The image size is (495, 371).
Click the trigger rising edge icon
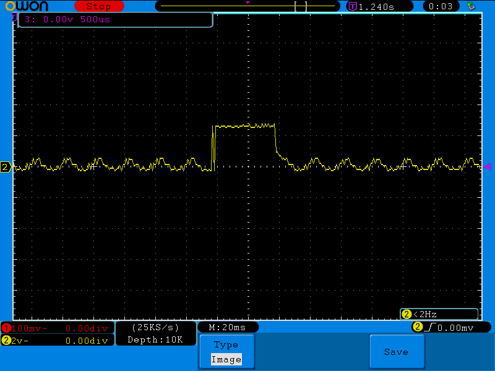tap(430, 328)
